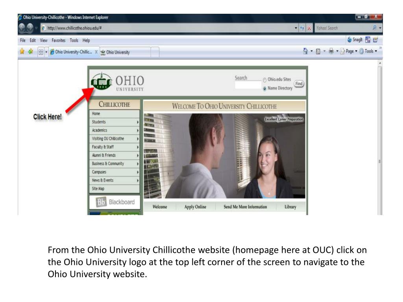
Task: Open the Home button dropdown arrow
Action: [312, 51]
